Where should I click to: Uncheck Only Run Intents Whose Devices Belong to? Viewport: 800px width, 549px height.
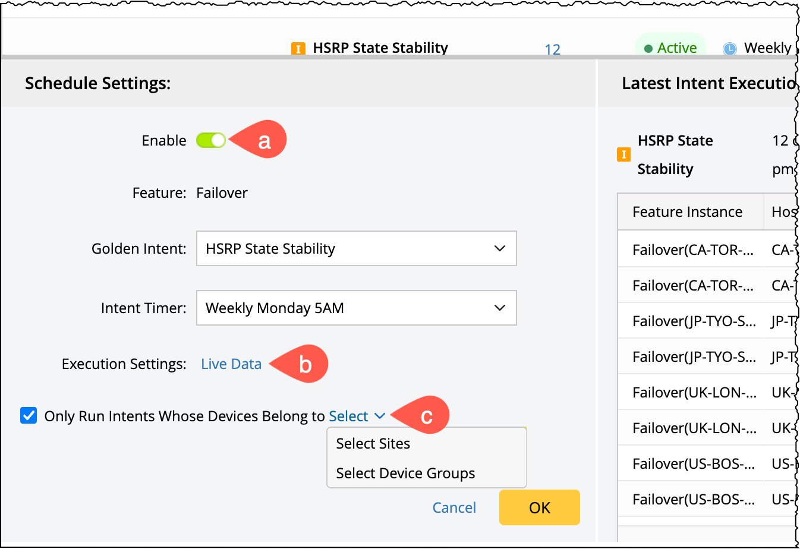[x=29, y=415]
